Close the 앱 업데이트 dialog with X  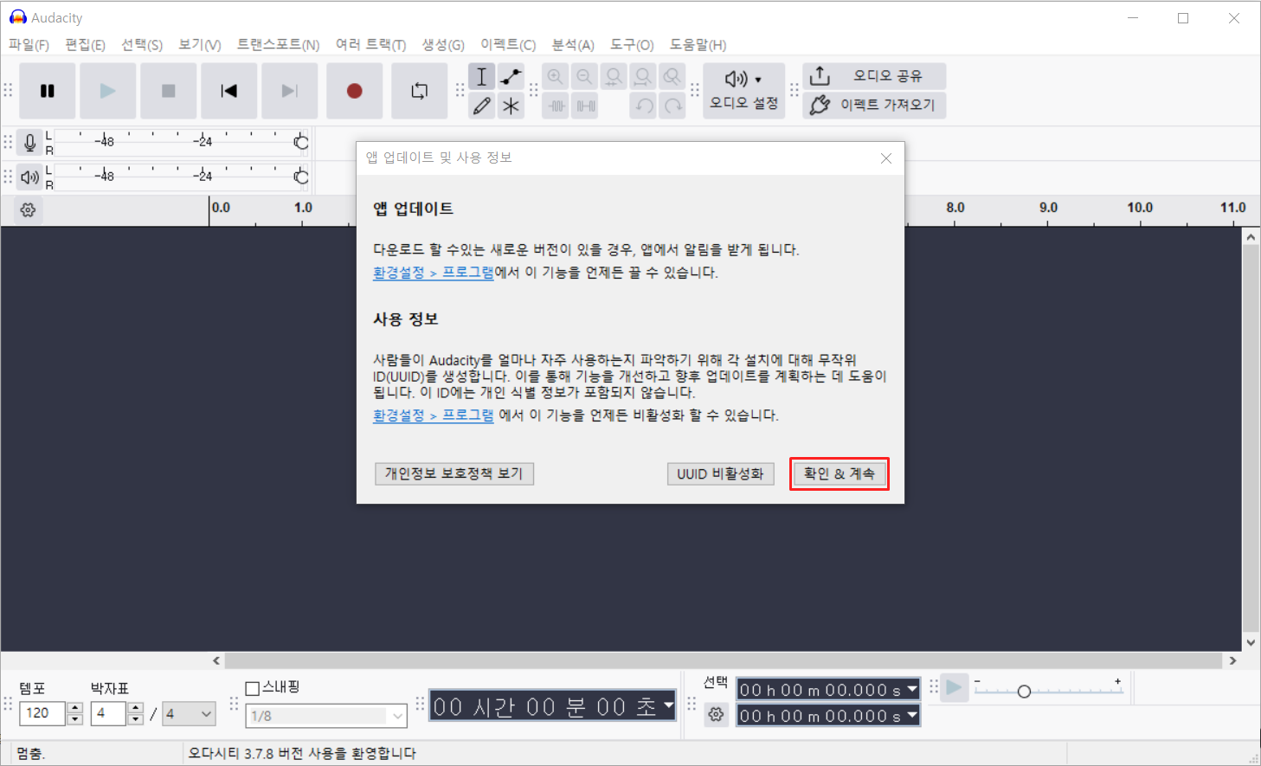point(885,158)
